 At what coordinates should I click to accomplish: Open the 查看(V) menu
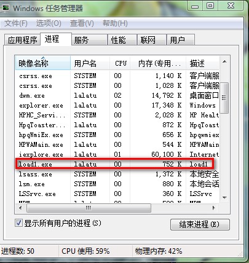(x=82, y=23)
